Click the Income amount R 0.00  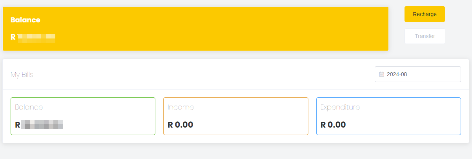(180, 125)
